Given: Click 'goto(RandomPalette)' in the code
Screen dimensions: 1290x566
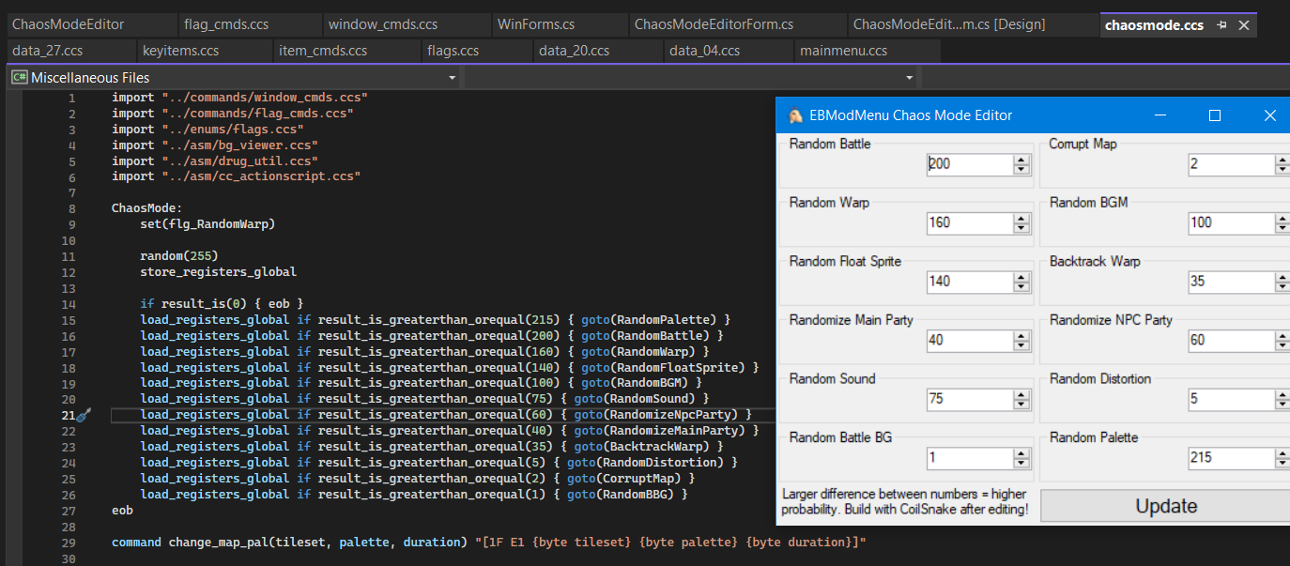Looking at the screenshot, I should tap(648, 320).
